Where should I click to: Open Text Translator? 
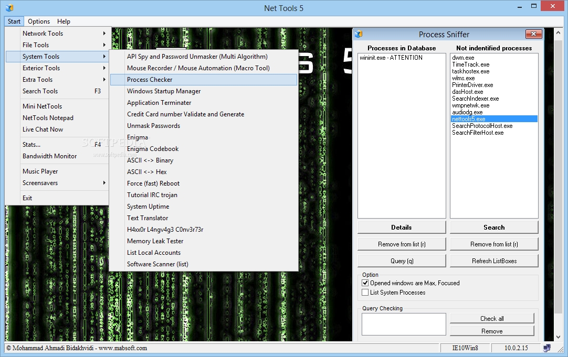click(204, 218)
